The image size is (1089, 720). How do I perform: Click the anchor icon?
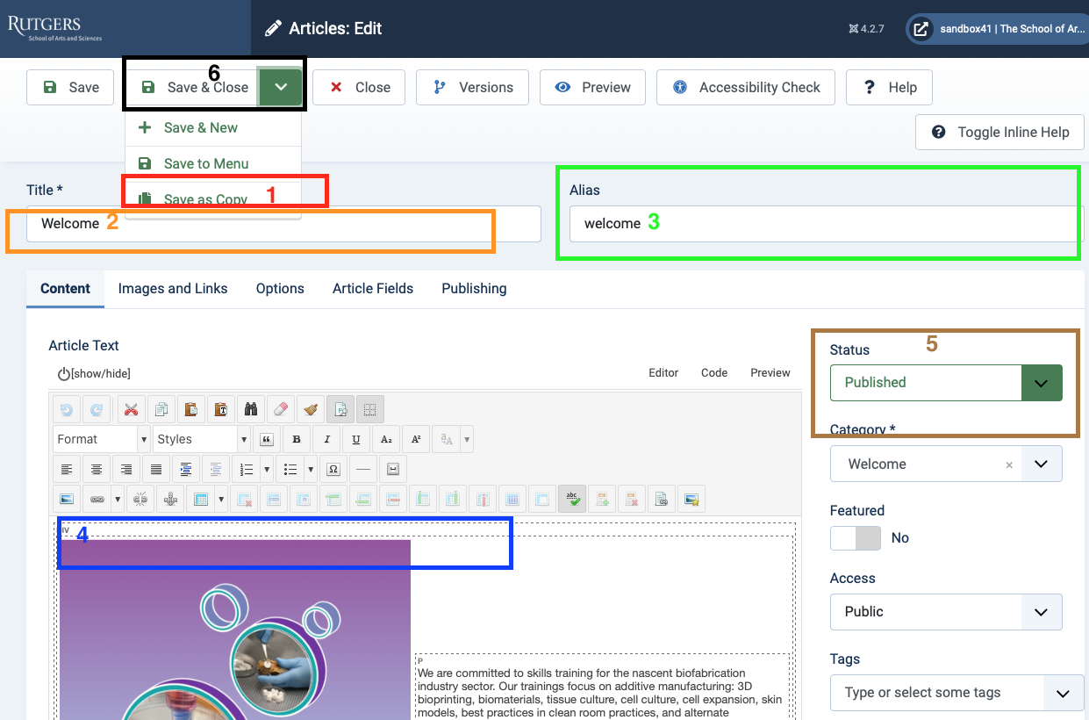pyautogui.click(x=170, y=499)
